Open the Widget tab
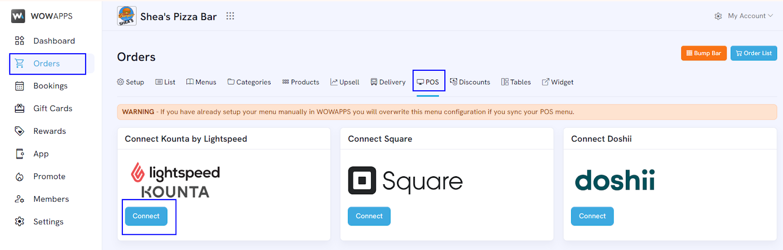The height and width of the screenshot is (250, 783). [x=557, y=82]
